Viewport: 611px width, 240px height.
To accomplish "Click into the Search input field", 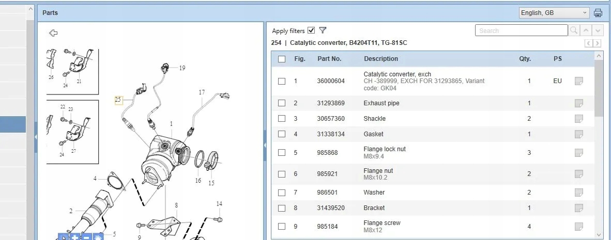I will pos(522,30).
